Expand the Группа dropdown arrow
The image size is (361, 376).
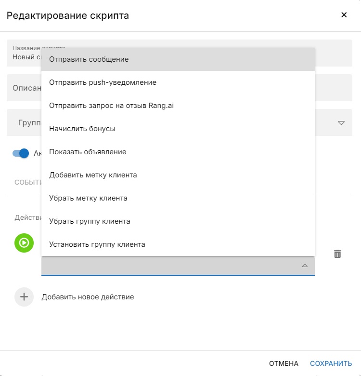(x=341, y=123)
